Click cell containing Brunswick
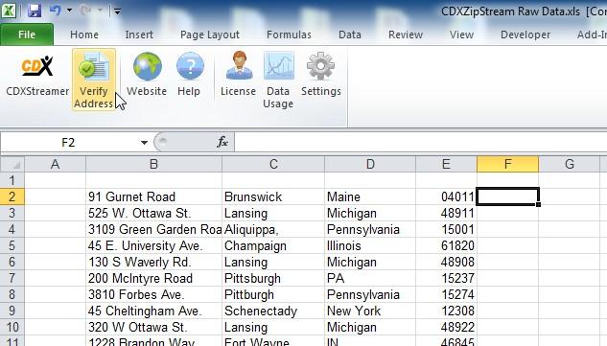 click(x=273, y=196)
